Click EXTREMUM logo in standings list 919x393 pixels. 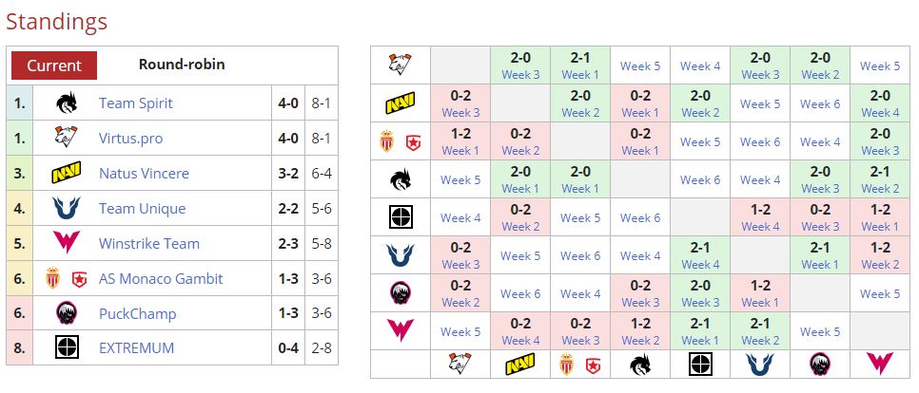tap(67, 348)
